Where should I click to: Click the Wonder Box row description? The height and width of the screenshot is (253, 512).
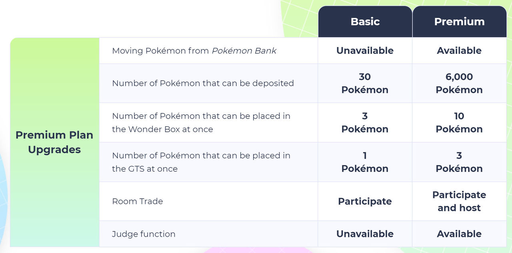(201, 123)
